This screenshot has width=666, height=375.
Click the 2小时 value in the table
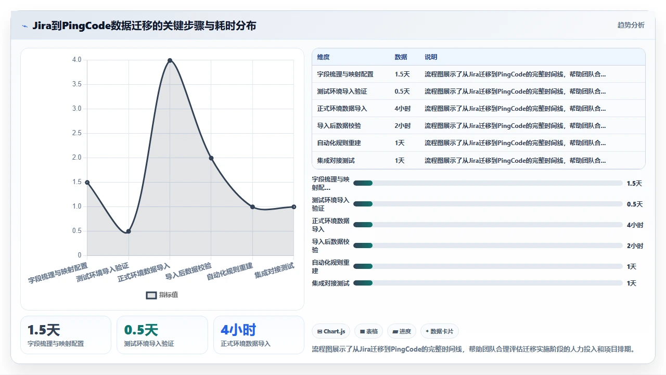click(x=402, y=126)
